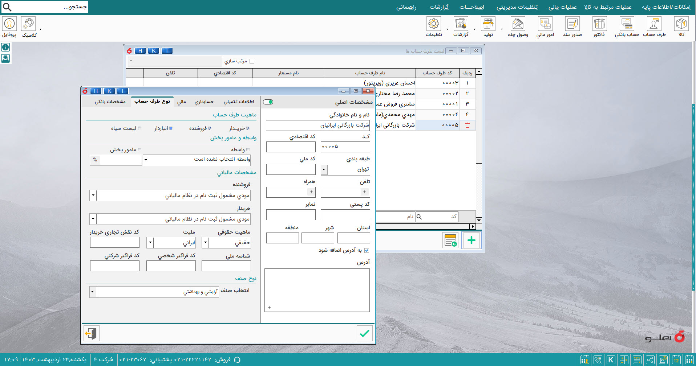The height and width of the screenshot is (366, 696).
Task: Expand the ماهیت حقوقی dropdown showing حقيقي
Action: pos(205,243)
